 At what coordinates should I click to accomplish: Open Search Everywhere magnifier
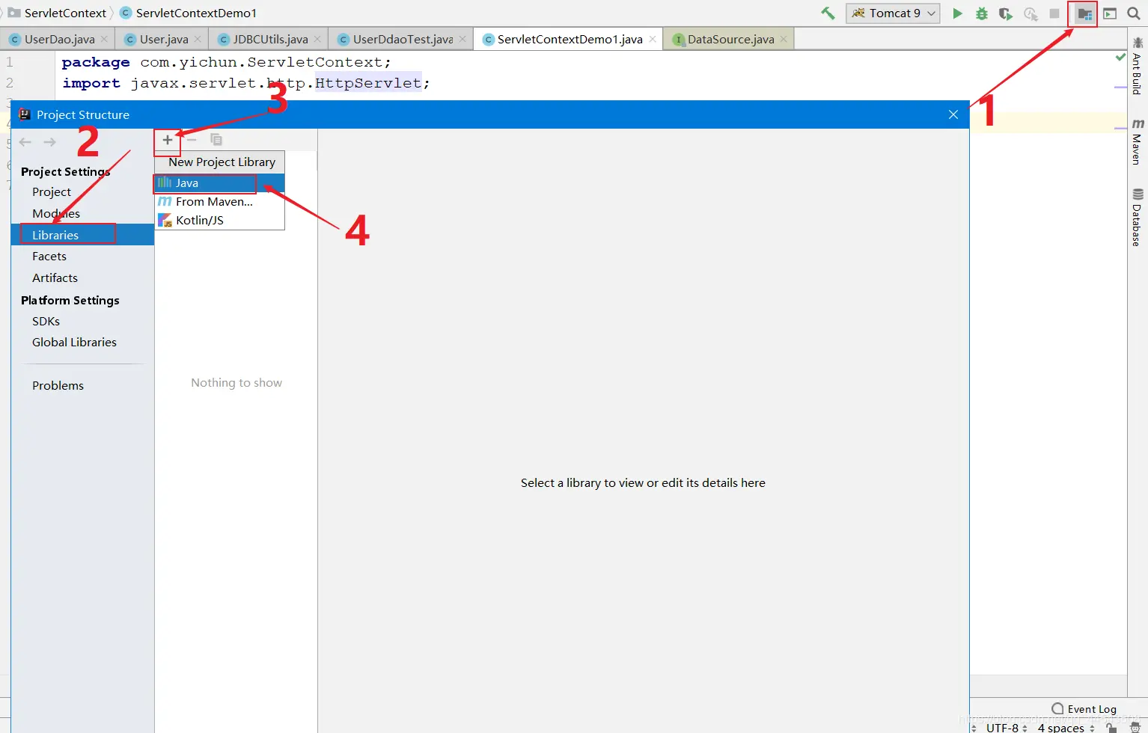coord(1134,13)
